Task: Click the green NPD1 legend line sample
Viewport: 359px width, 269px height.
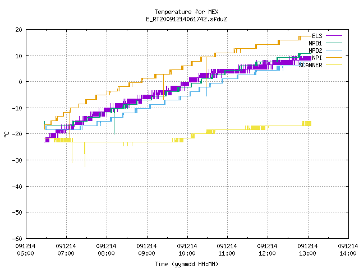Action: (334, 43)
